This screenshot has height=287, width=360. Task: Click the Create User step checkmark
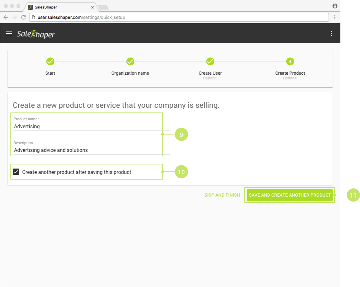coord(210,61)
